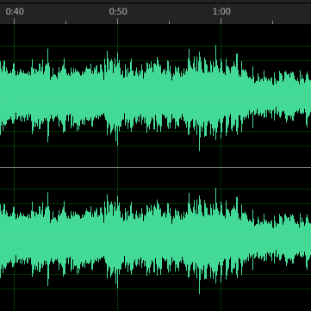Click the 0:50 mark on time ruler

118,12
